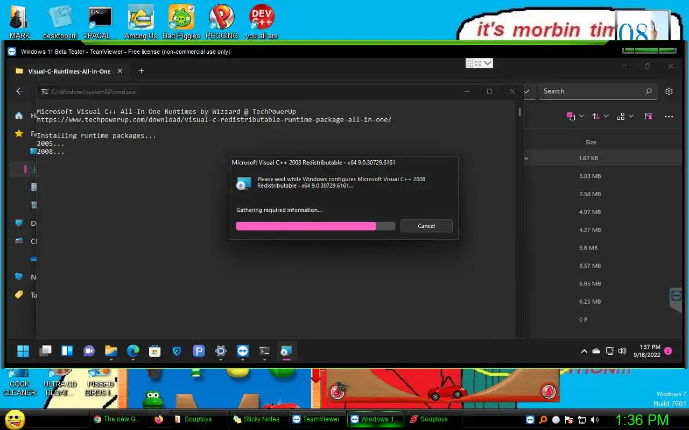Click the TeamViewer icon in Windows 7 tray
This screenshot has width=689, height=430.
pyautogui.click(x=530, y=420)
